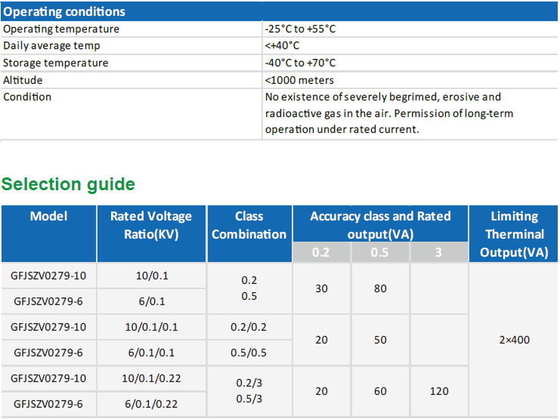Select the Operating temperature row label
This screenshot has height=419, width=560.
(x=61, y=29)
